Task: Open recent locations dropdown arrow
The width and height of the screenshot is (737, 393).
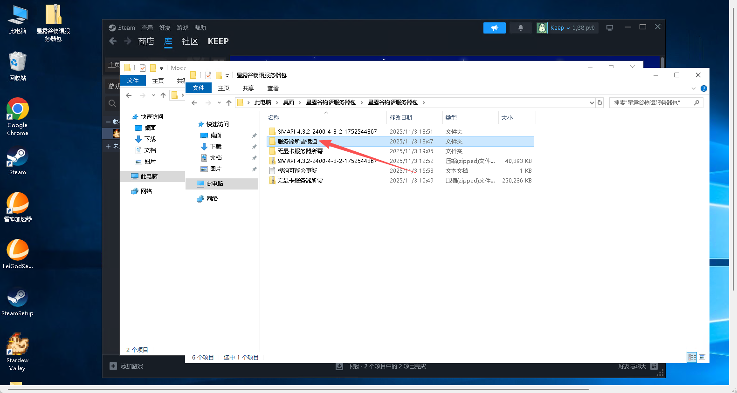Action: point(219,103)
